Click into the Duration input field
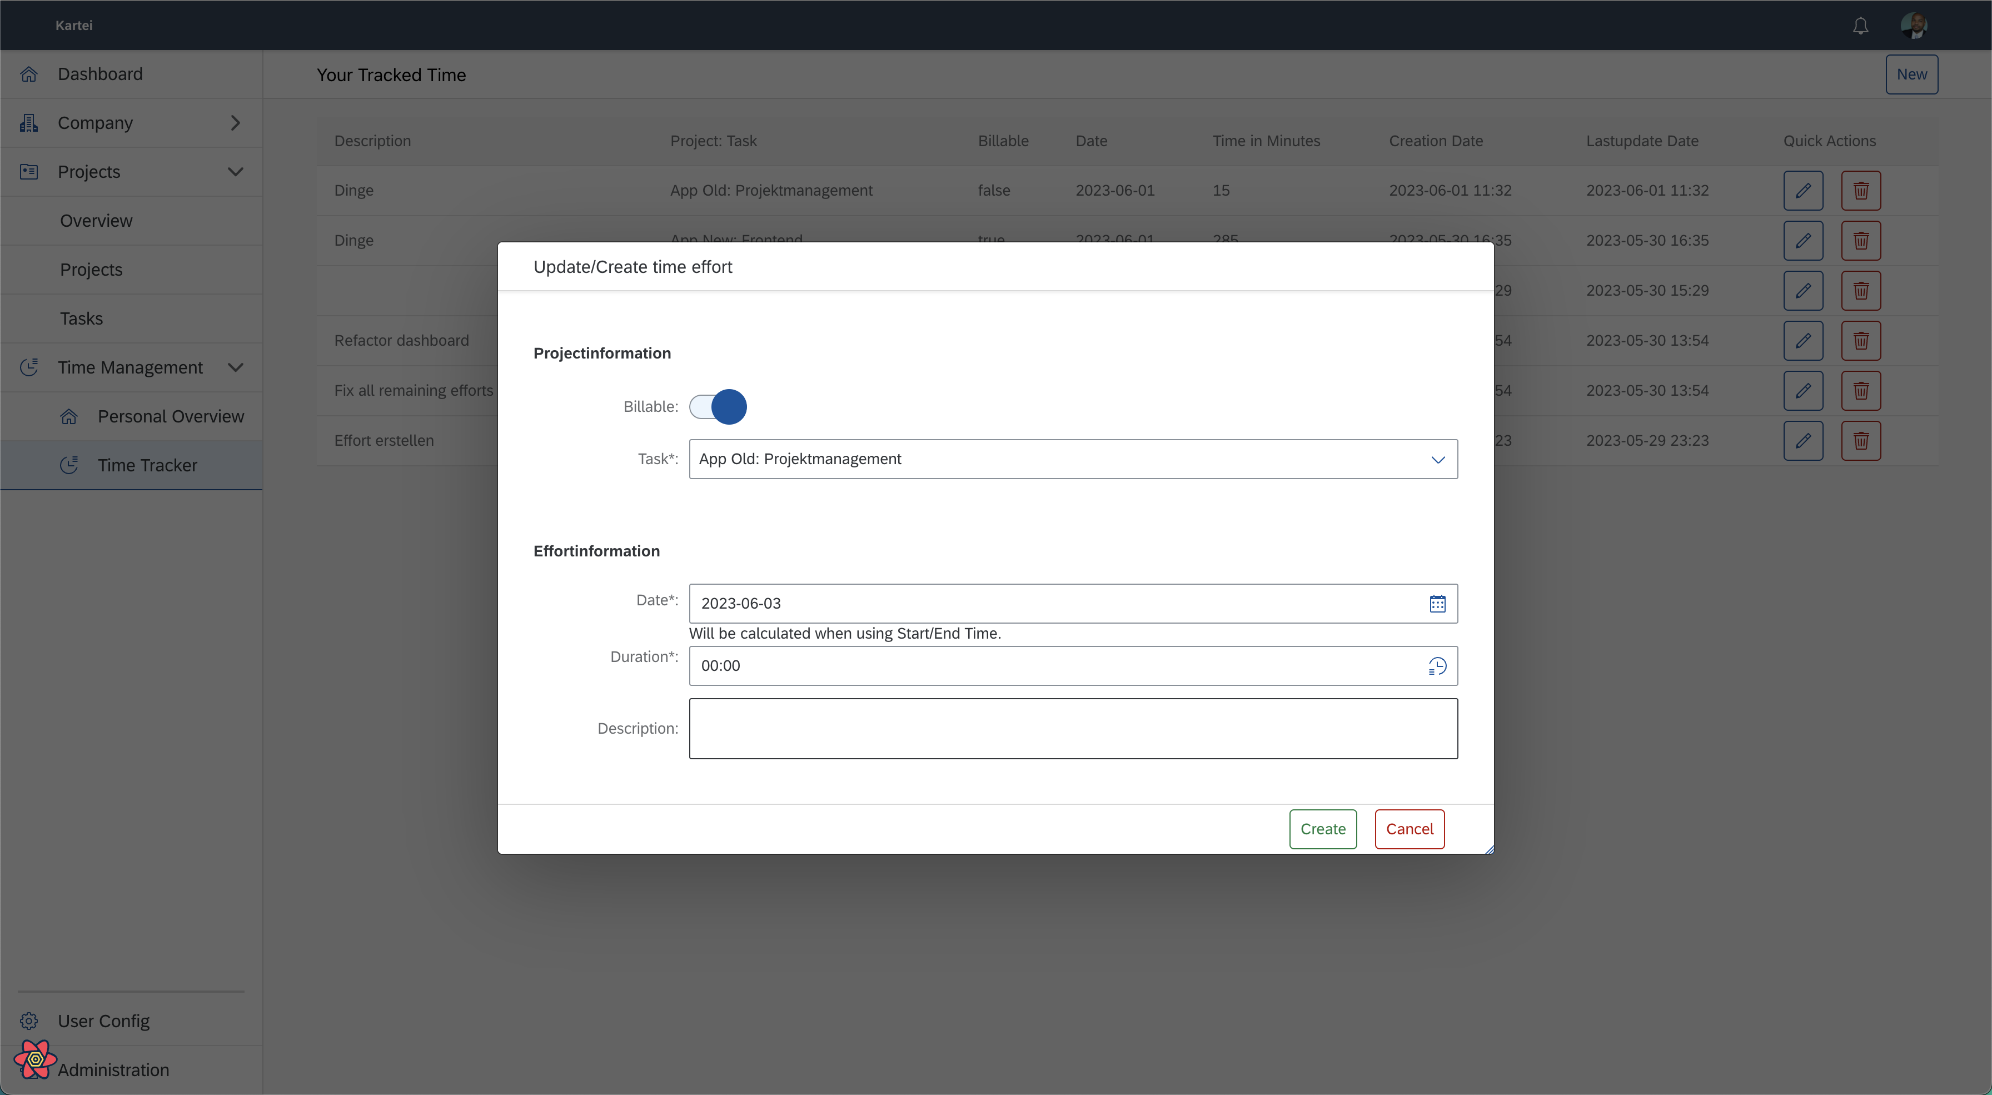1992x1095 pixels. coord(1073,666)
